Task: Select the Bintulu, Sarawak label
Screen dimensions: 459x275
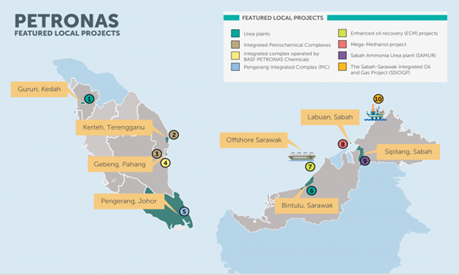Action: pyautogui.click(x=307, y=205)
